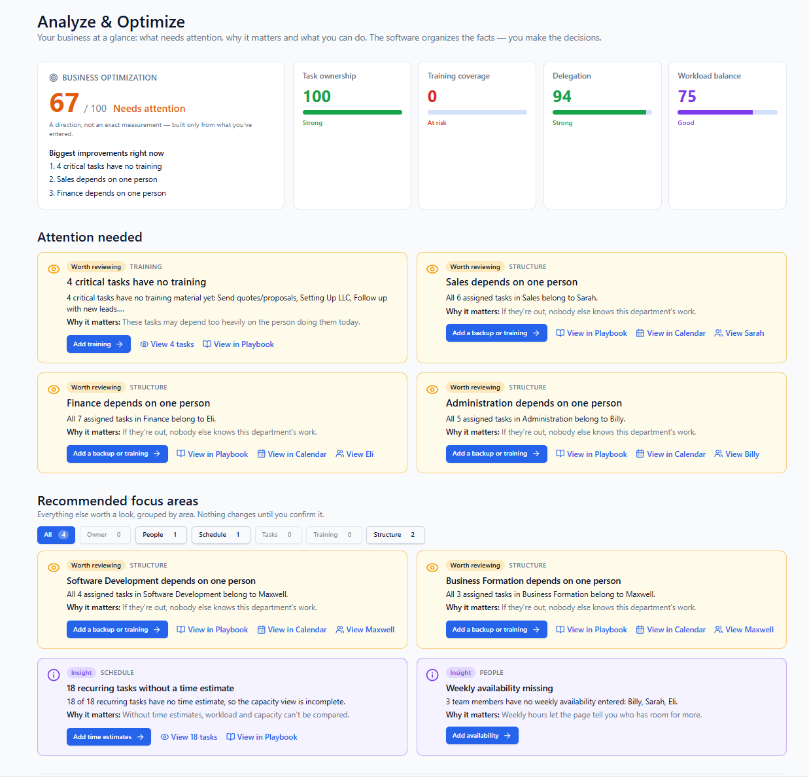Open 'View 18 tasks' link

point(189,737)
